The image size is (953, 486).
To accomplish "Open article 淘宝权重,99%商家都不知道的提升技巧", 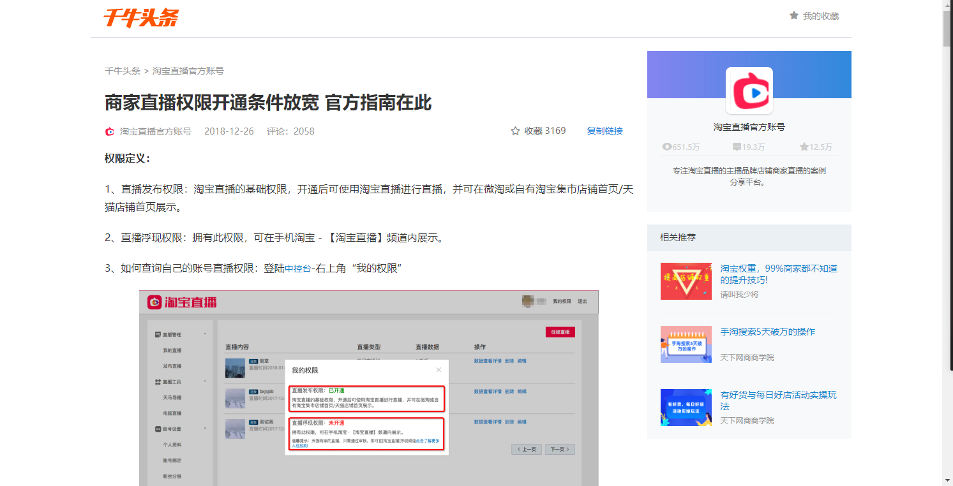I will 779,274.
